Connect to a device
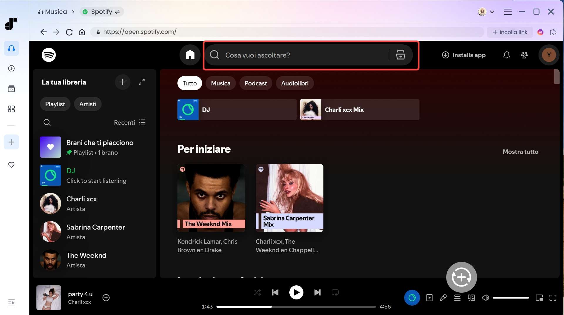This screenshot has height=315, width=564. [x=471, y=298]
